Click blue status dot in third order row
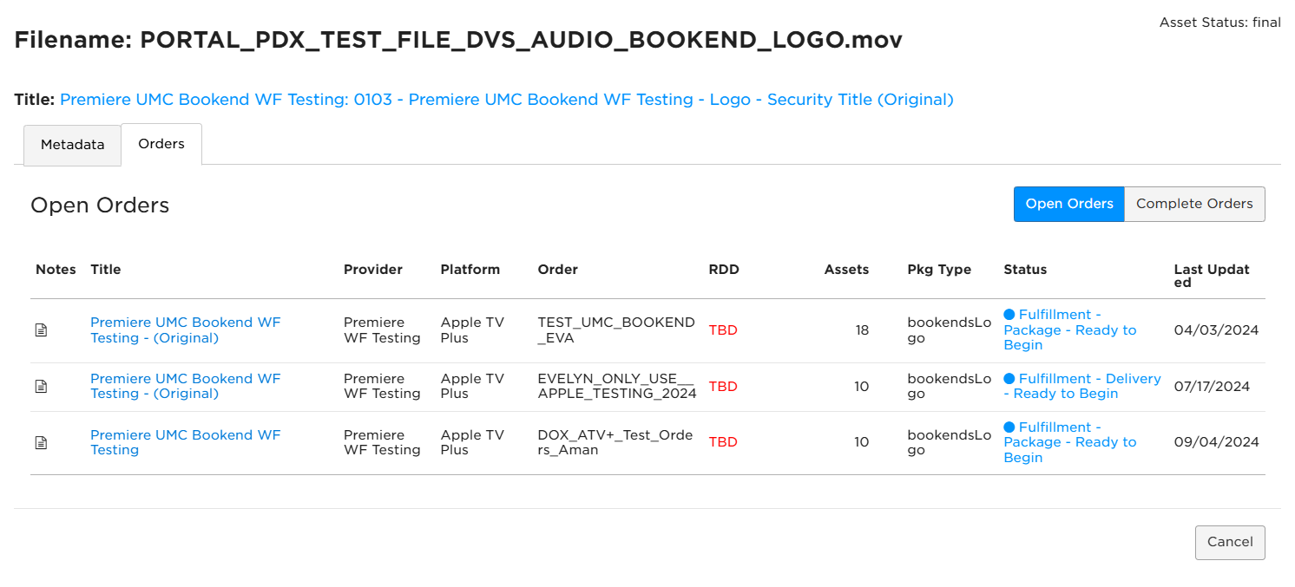Screen dimensions: 1295x587 coord(1009,427)
